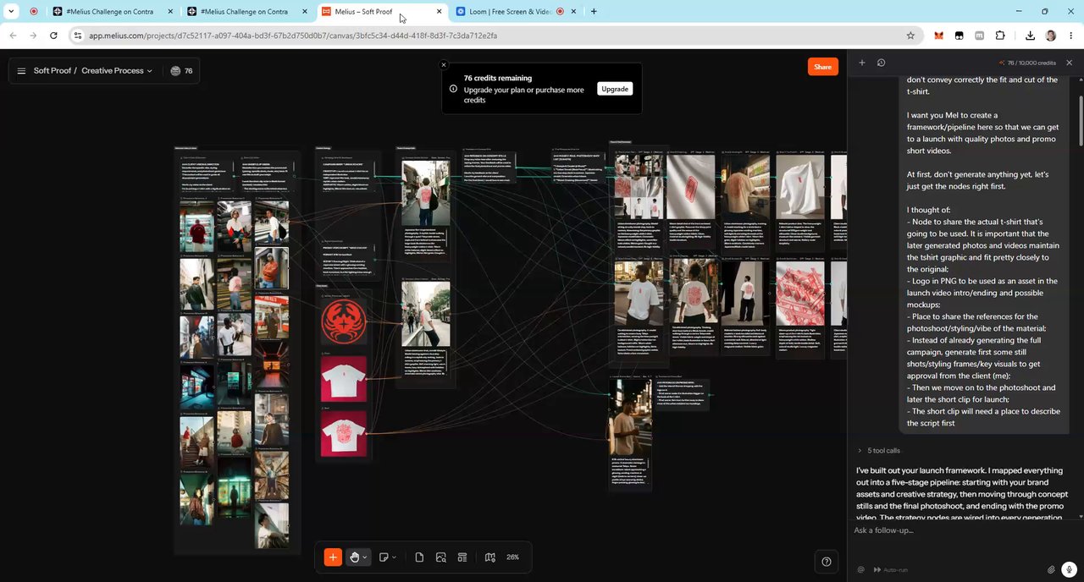
Task: Click the microphone voice input button
Action: 1070,569
